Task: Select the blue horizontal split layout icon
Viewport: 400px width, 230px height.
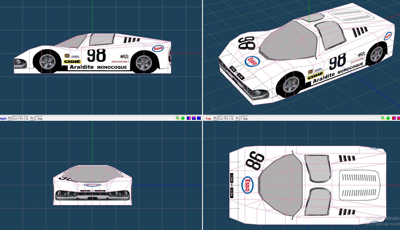Action: [194, 118]
